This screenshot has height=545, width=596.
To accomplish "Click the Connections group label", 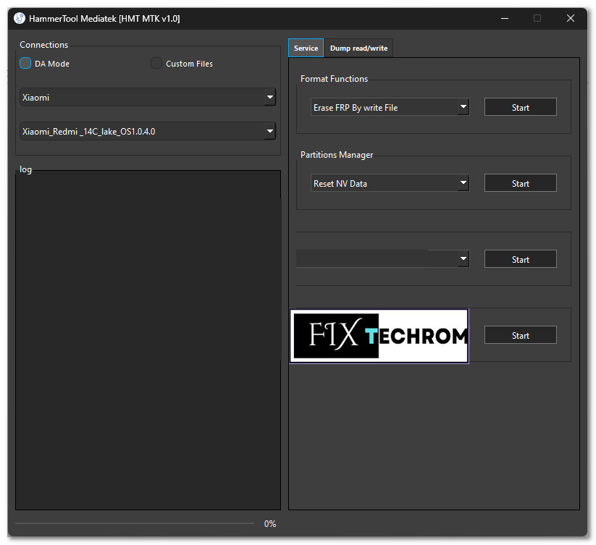I will (43, 44).
